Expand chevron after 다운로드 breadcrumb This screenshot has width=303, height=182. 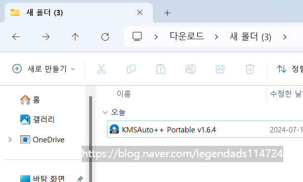tap(216, 37)
